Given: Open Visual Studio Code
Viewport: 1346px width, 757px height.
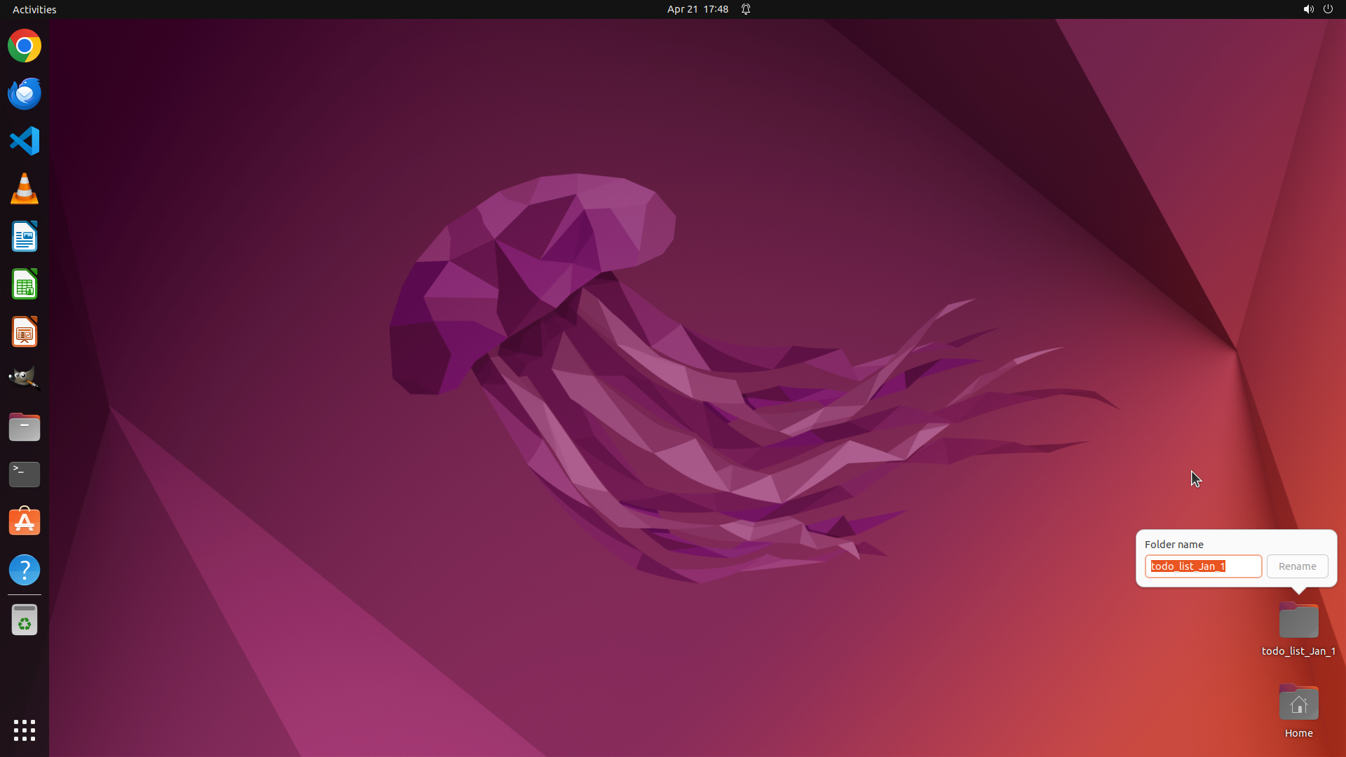Looking at the screenshot, I should pyautogui.click(x=25, y=141).
